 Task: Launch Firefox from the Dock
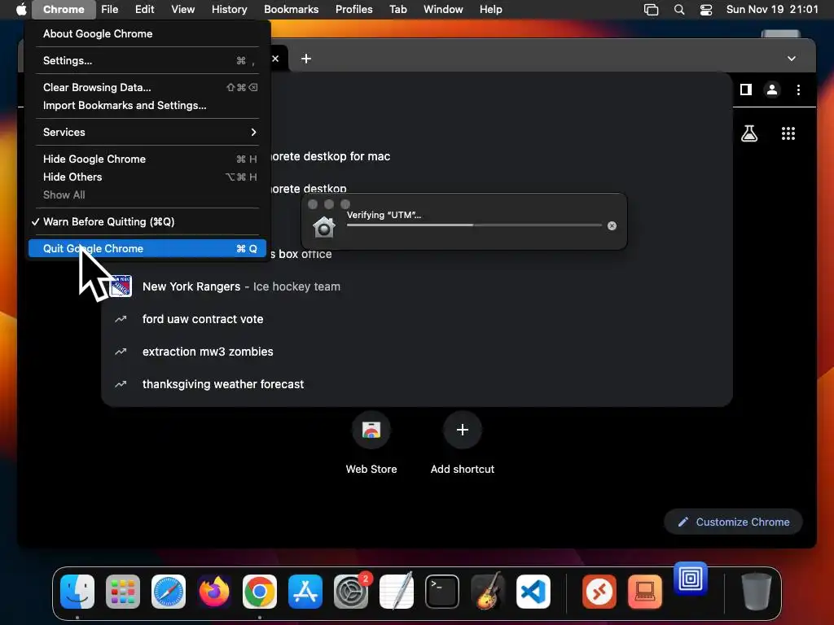(x=214, y=592)
